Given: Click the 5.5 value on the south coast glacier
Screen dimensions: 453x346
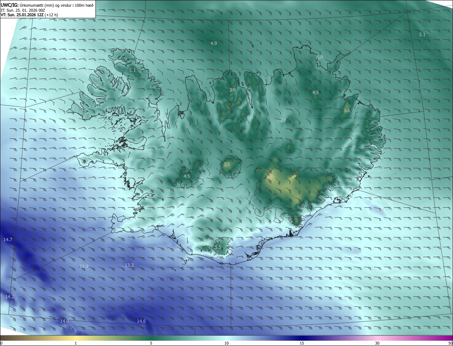Looking at the screenshot, I should [218, 247].
